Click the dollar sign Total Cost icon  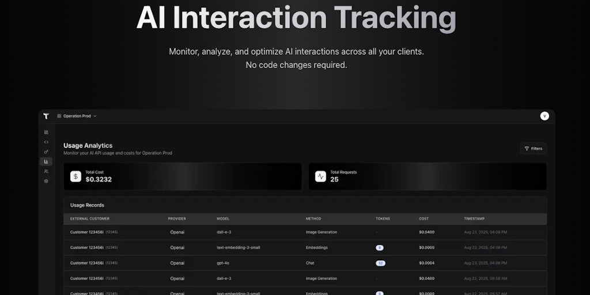pos(75,176)
